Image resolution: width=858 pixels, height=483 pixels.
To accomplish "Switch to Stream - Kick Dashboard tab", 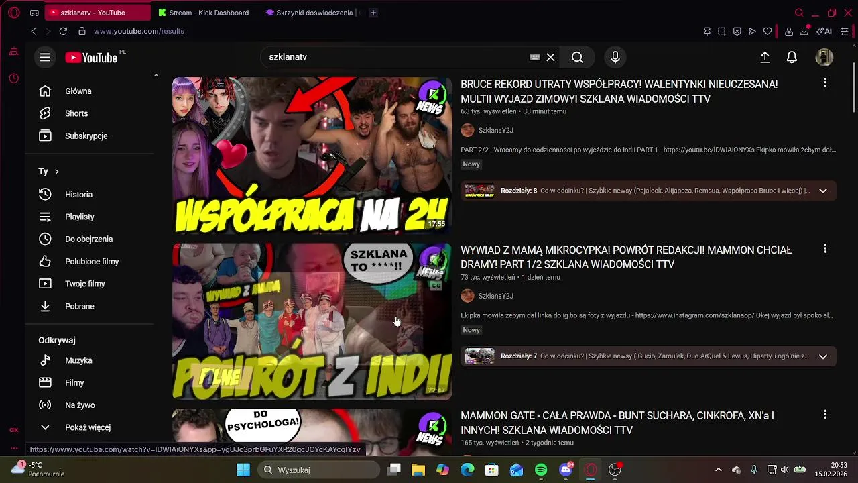I will [x=204, y=13].
